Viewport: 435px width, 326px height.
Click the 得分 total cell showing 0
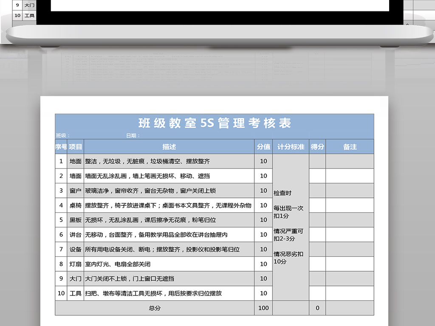click(317, 308)
